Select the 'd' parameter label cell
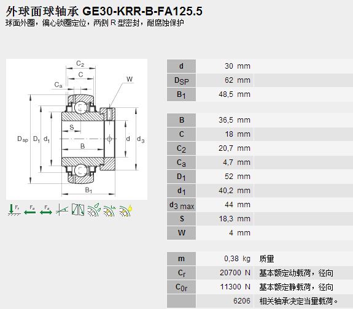The height and width of the screenshot is (309, 353). click(x=181, y=66)
